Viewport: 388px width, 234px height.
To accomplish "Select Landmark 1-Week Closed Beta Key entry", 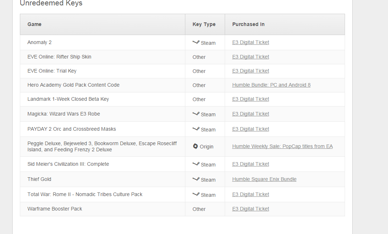I will click(68, 99).
